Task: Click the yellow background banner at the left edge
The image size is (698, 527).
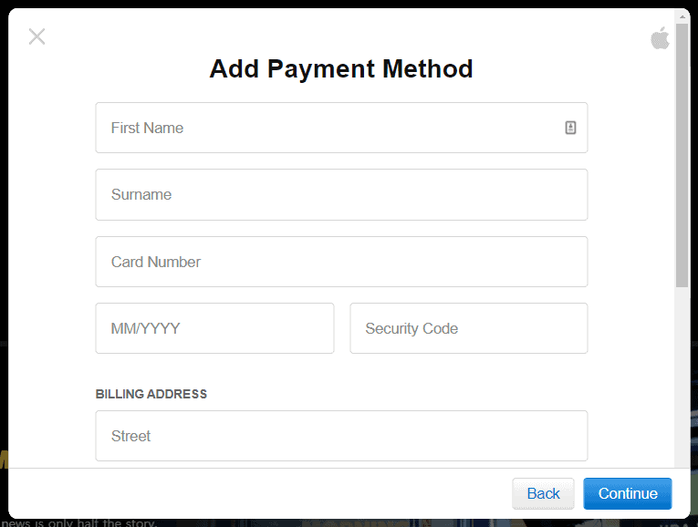Action: click(x=4, y=460)
